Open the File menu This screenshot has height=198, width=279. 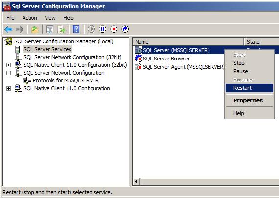click(10, 18)
